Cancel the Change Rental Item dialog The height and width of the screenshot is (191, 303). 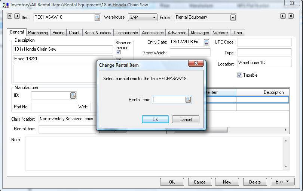point(186,120)
